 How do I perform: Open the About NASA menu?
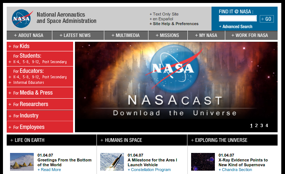coord(29,35)
